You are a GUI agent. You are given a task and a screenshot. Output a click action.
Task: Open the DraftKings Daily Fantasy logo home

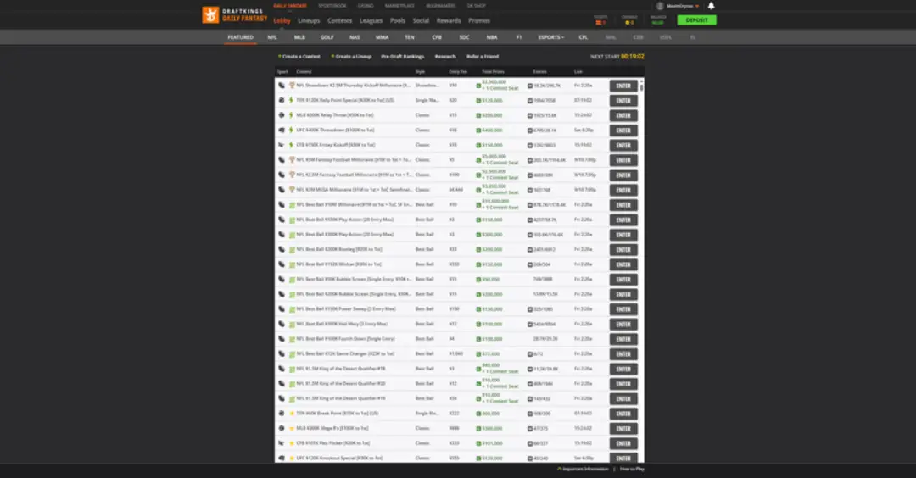pyautogui.click(x=234, y=14)
